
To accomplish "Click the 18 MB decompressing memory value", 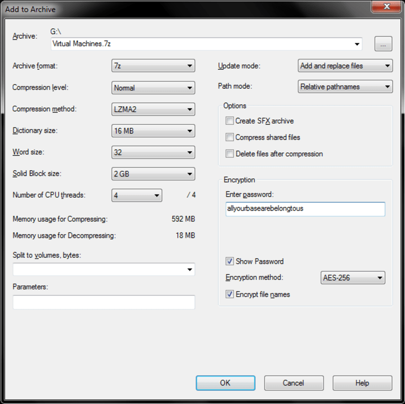I will (x=185, y=235).
